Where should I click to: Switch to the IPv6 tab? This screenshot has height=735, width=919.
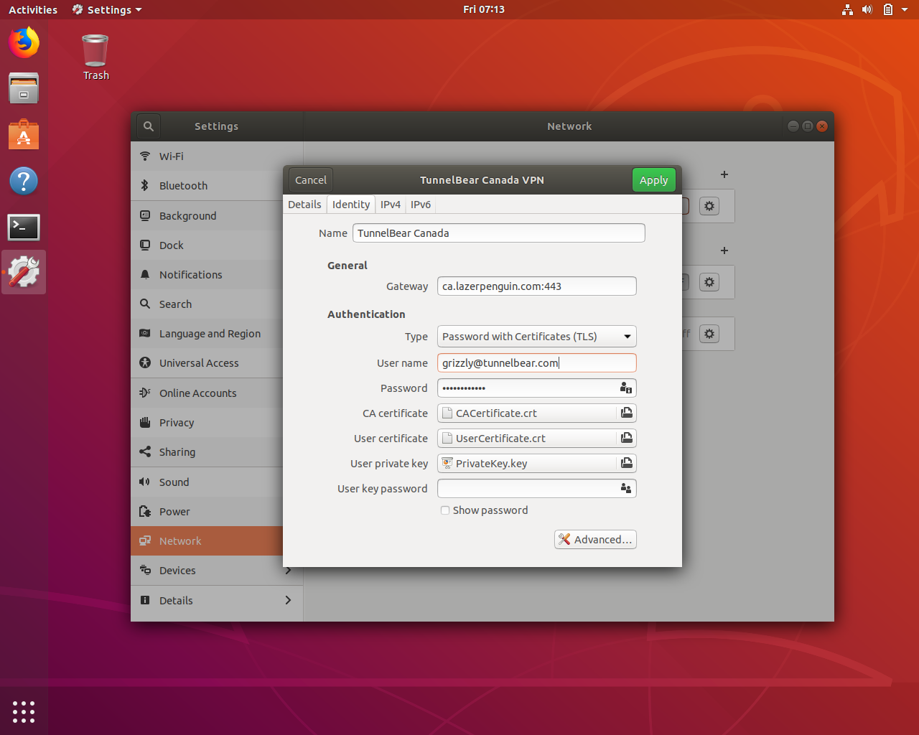(x=421, y=205)
